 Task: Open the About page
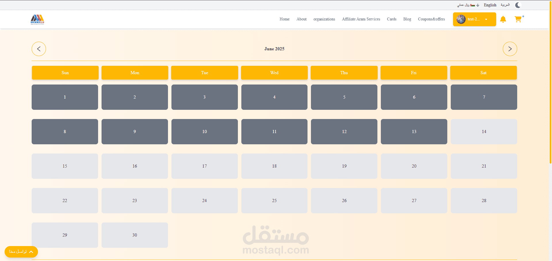click(301, 19)
